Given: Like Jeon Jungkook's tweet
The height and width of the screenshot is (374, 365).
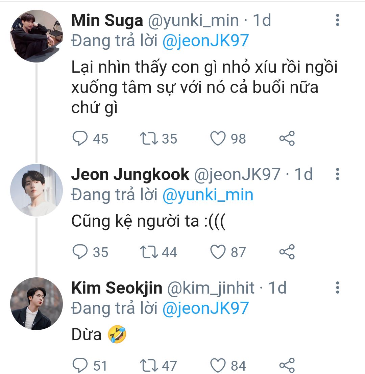Looking at the screenshot, I should (218, 252).
